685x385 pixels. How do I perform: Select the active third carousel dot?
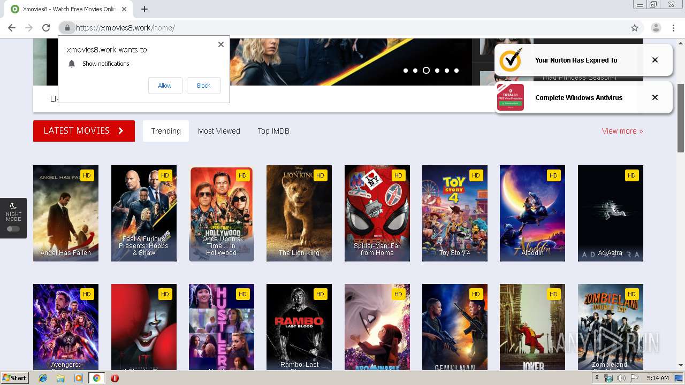(x=426, y=71)
